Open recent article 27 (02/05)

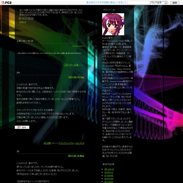(109, 176)
